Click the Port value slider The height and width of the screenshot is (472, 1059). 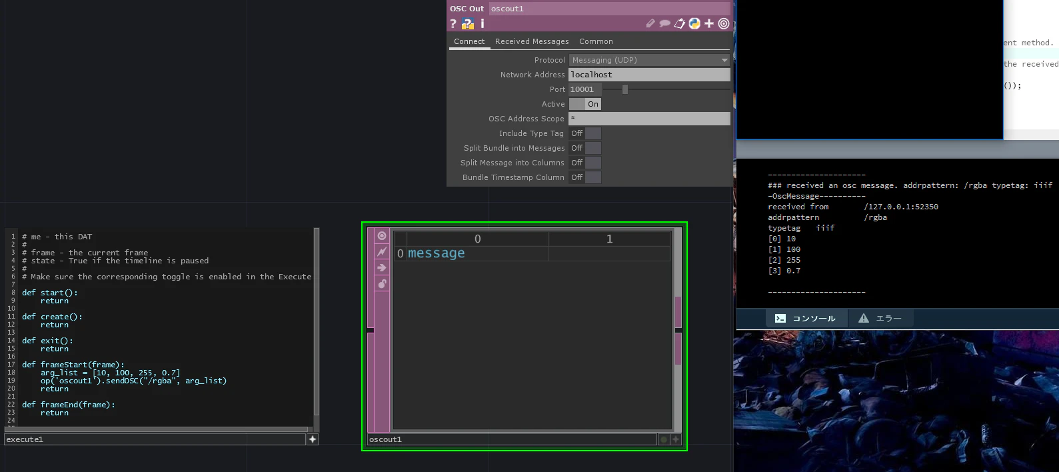click(666, 89)
